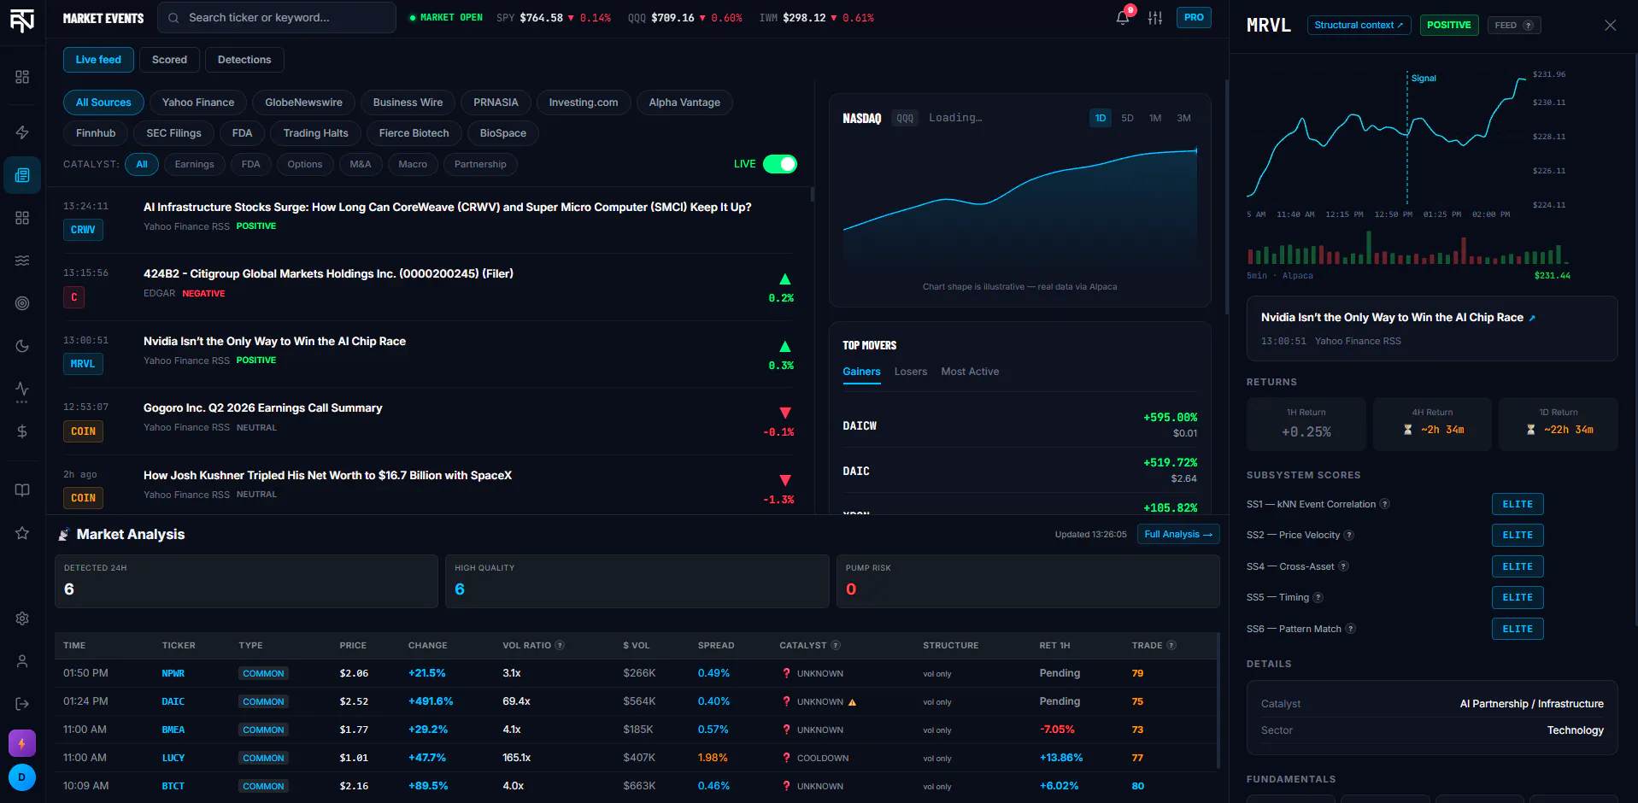Screen dimensions: 1638x803
Task: Show help for SS4 Cross-Asset
Action: [x=1343, y=566]
